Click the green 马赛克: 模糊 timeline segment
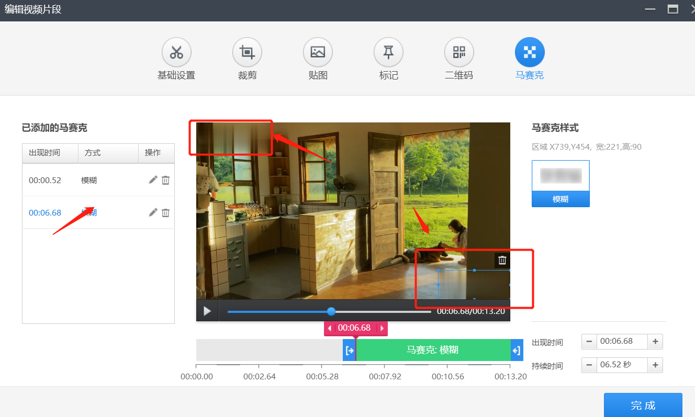The image size is (695, 417). click(x=433, y=350)
